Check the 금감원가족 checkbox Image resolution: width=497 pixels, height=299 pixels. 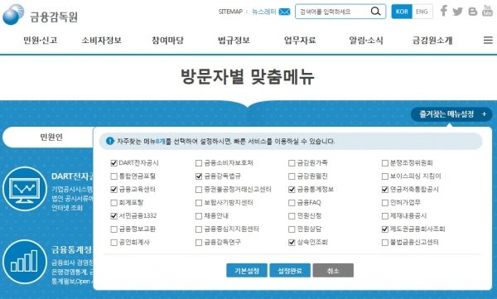click(x=292, y=163)
